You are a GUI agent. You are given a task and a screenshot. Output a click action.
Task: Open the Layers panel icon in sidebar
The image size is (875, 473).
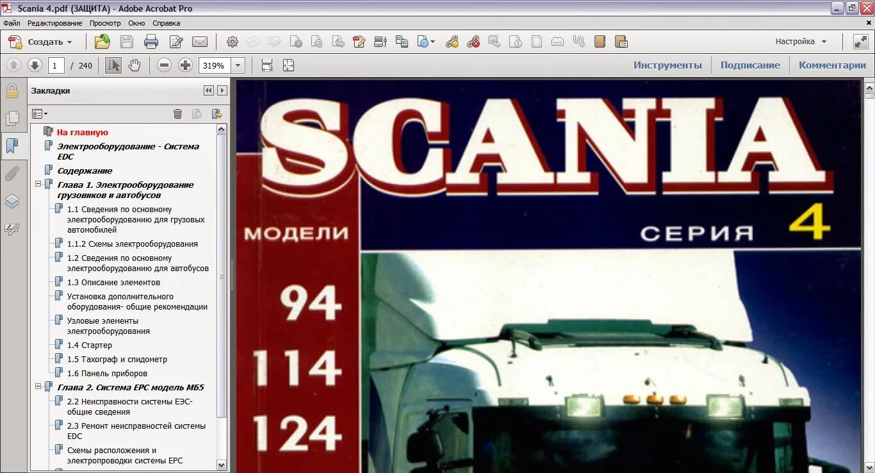click(x=12, y=201)
